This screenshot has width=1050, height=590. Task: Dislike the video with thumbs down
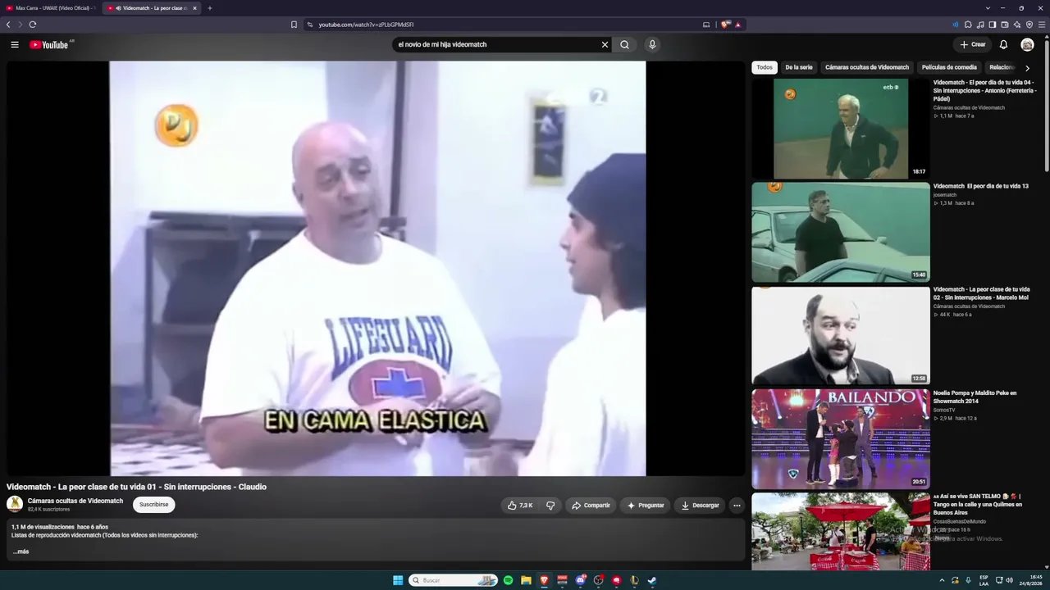pyautogui.click(x=550, y=506)
